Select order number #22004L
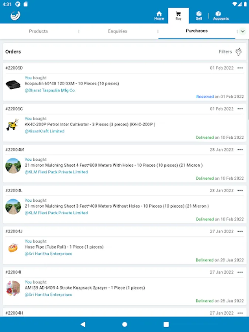Image resolution: width=249 pixels, height=332 pixels. (x=14, y=191)
